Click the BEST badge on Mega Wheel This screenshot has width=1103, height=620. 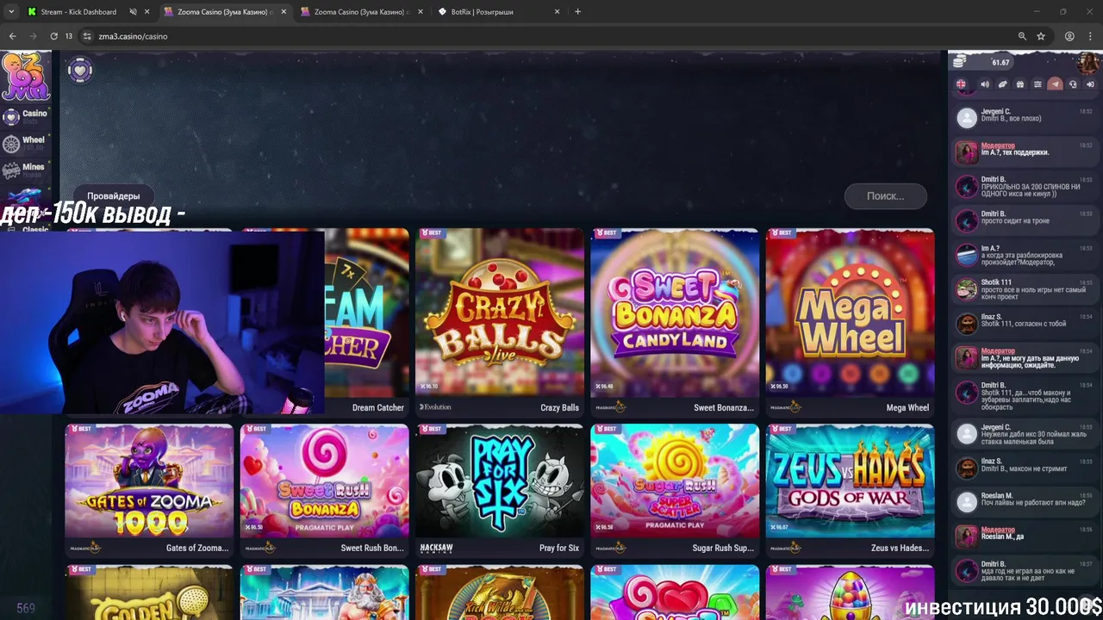click(783, 233)
